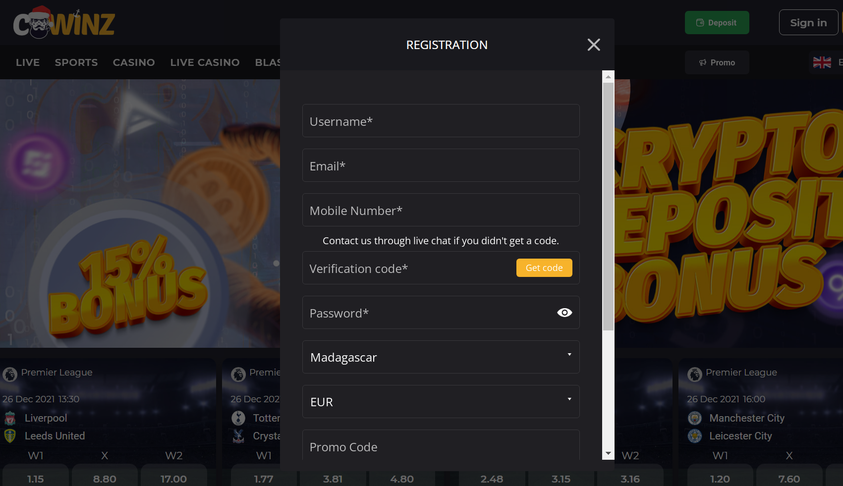Expand the EUR currency dropdown
Viewport: 843px width, 486px height.
[441, 402]
